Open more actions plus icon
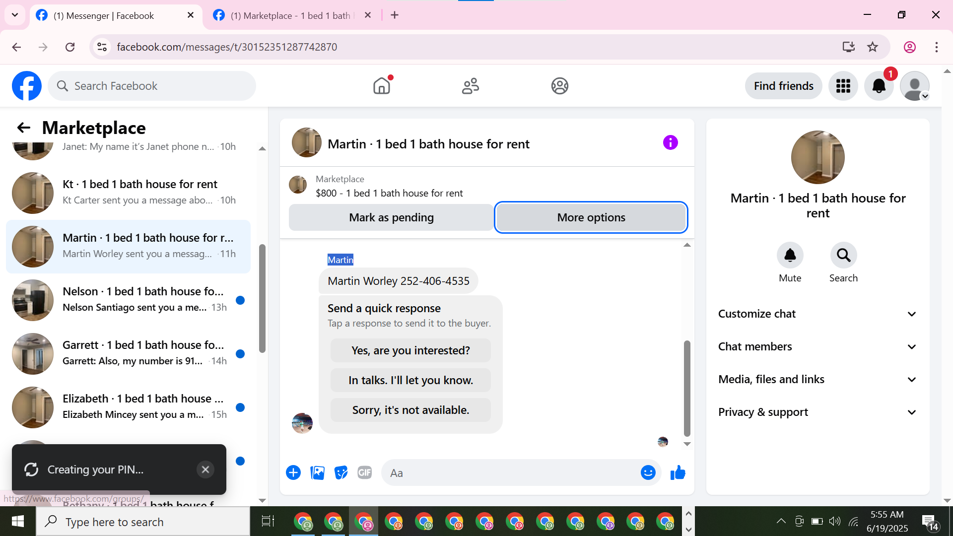 293,472
